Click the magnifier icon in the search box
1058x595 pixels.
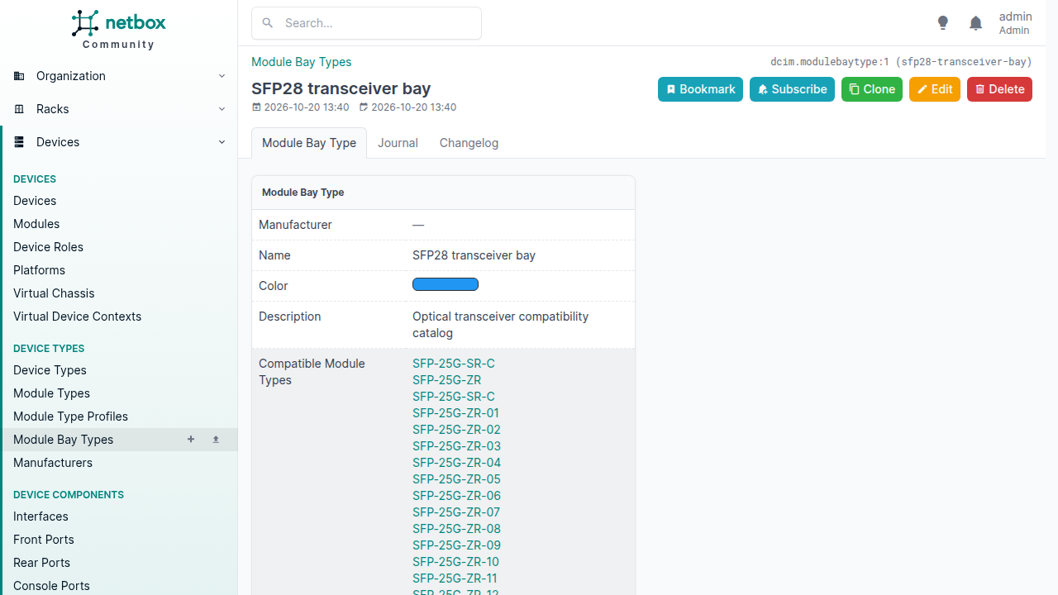pos(268,23)
